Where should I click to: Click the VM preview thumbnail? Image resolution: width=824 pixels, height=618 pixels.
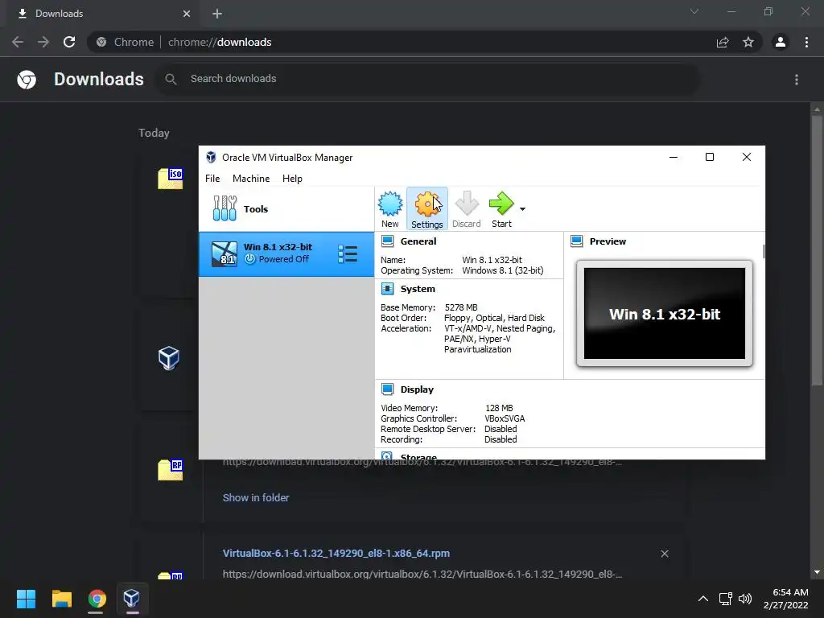[x=664, y=314]
